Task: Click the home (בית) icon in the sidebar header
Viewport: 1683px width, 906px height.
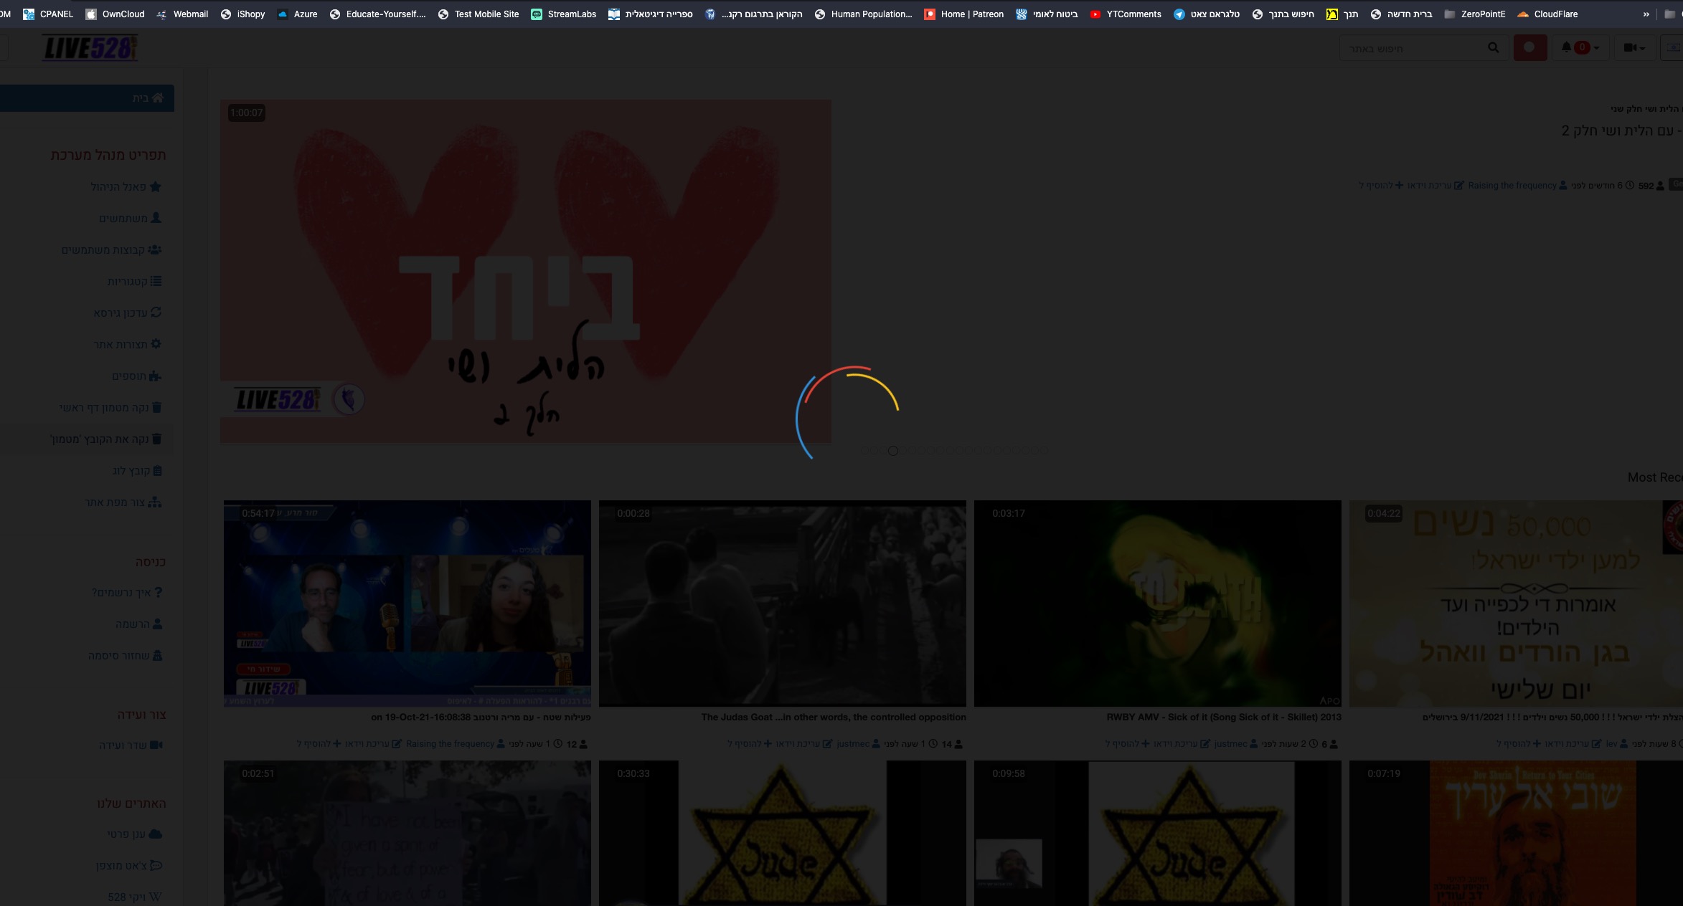Action: [x=157, y=98]
